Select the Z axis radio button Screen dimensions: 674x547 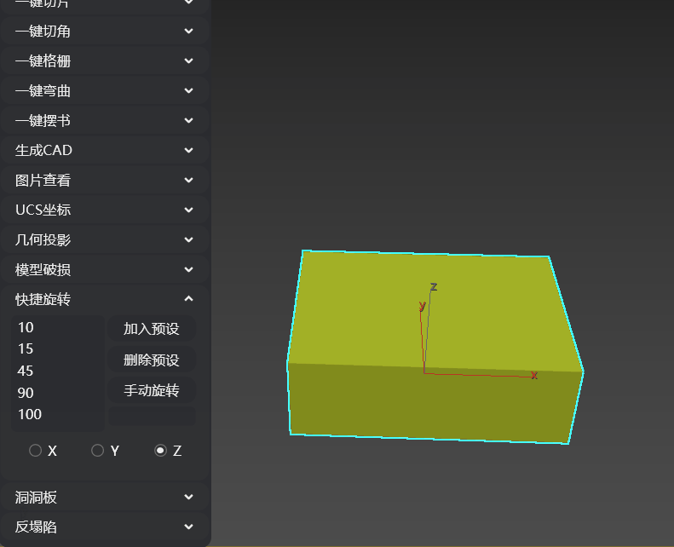click(160, 451)
